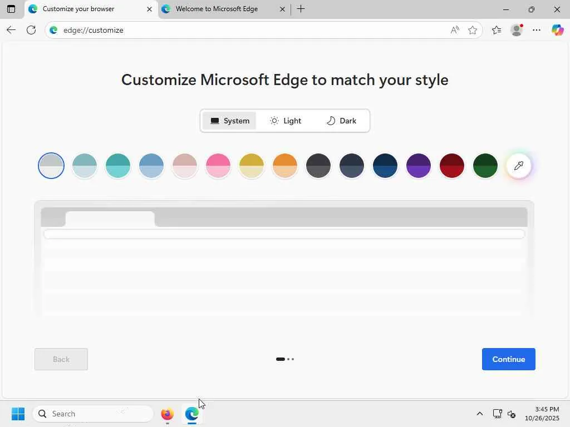Select the orange color theme
570x427 pixels.
click(285, 166)
